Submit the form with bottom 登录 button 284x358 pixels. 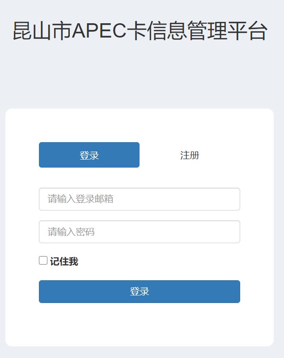point(140,291)
